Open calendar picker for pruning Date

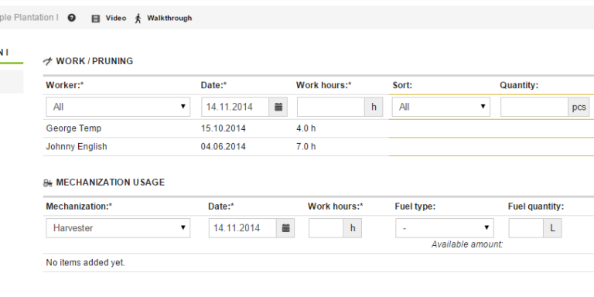pos(278,107)
